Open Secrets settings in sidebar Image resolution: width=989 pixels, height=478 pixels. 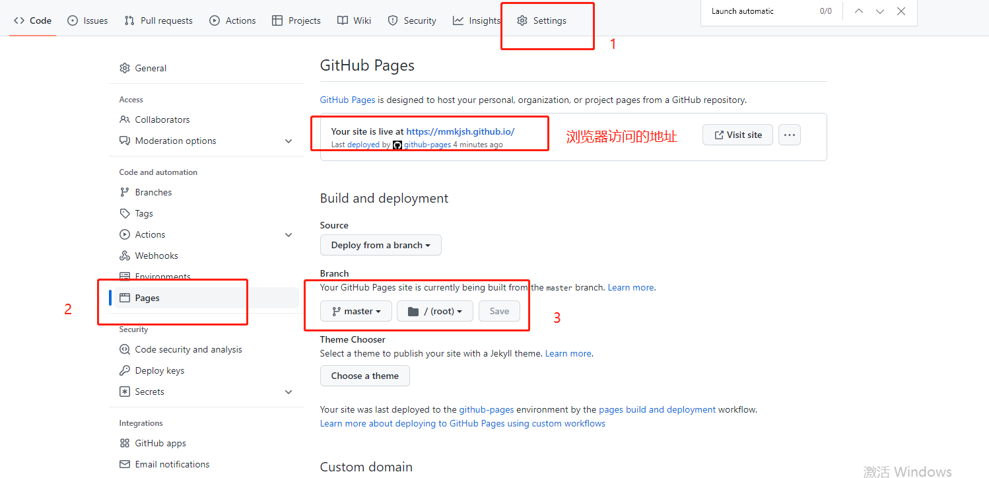(207, 392)
